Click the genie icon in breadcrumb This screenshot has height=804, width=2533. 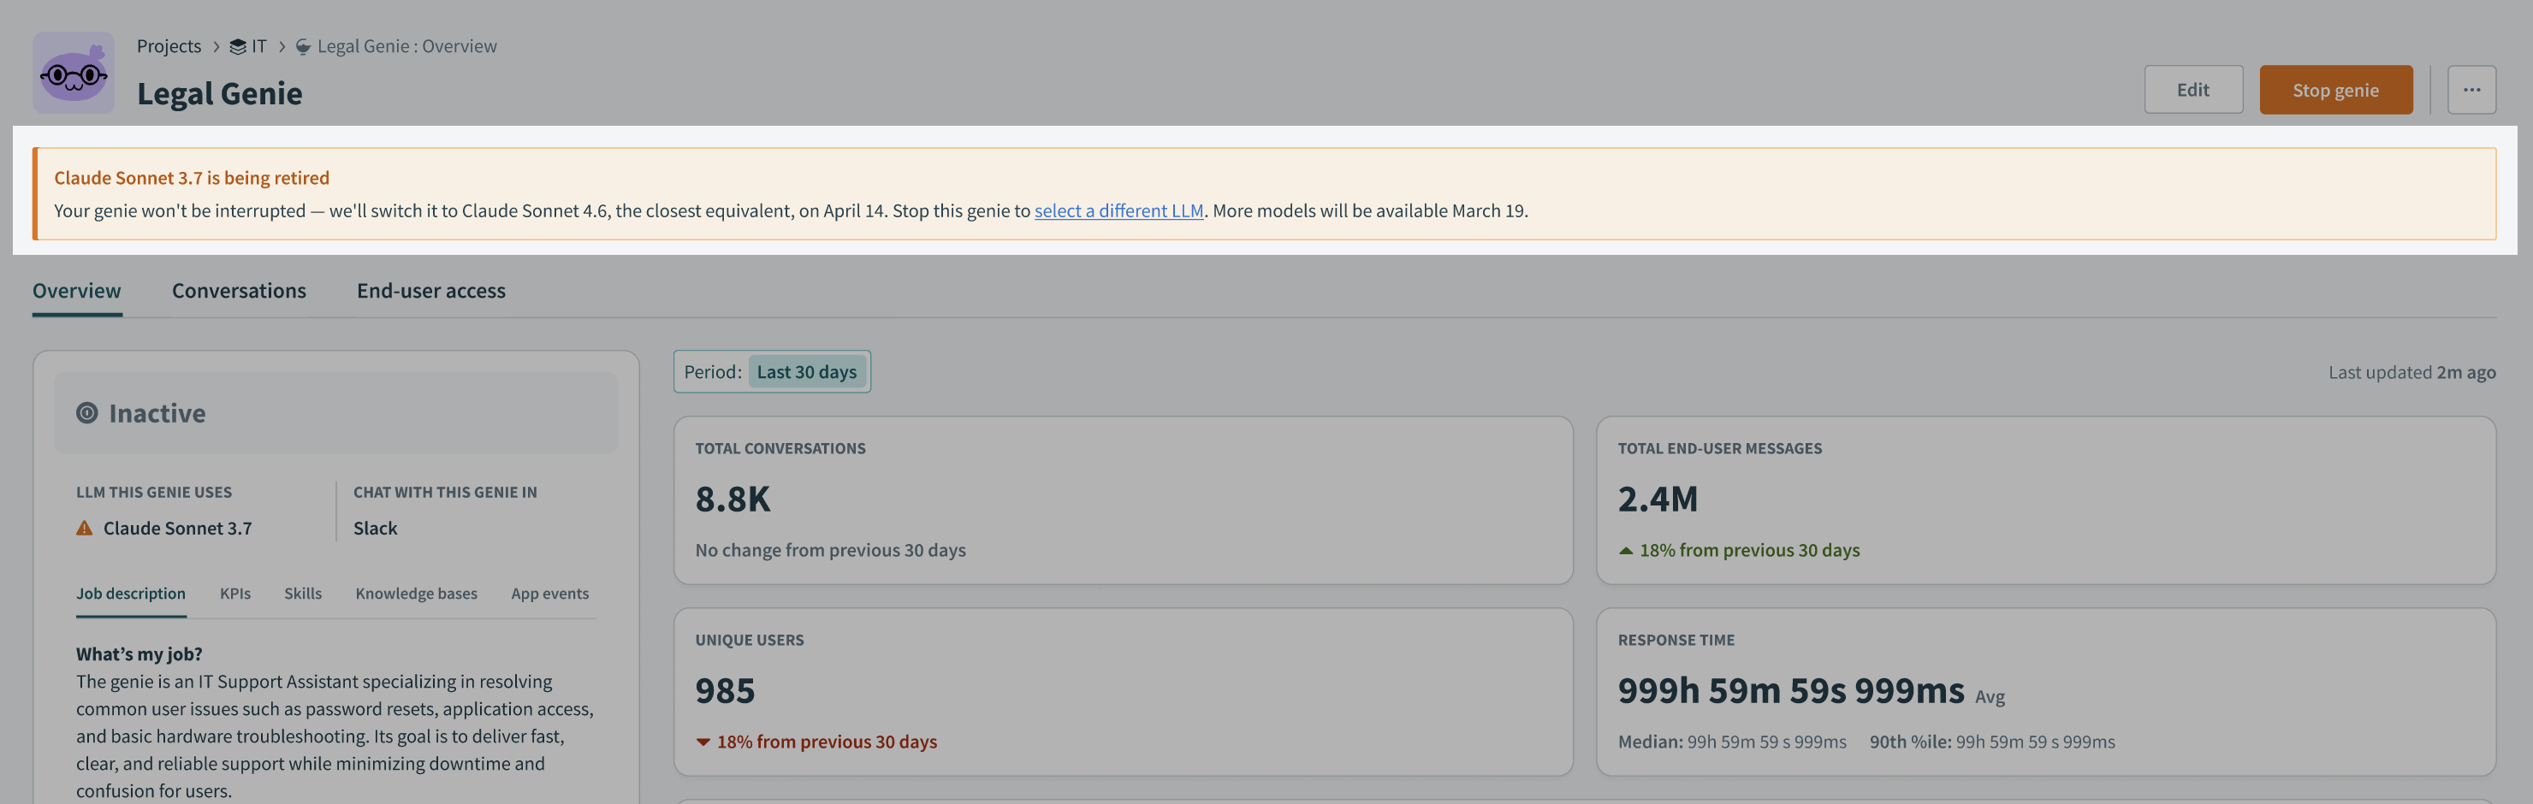tap(303, 46)
